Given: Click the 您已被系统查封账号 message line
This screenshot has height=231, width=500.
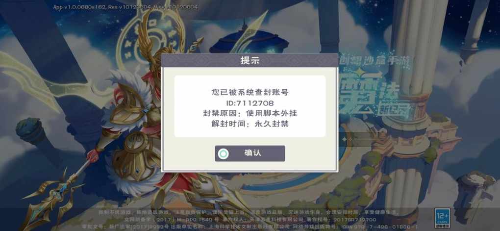Looking at the screenshot, I should tap(250, 92).
